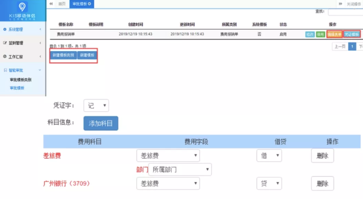The image size is (363, 199).
Task: Delete the 广州银行（3709） row
Action: point(322,183)
